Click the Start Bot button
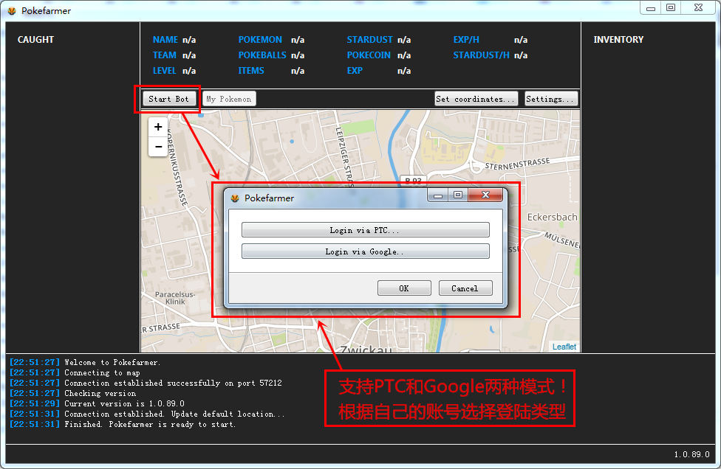This screenshot has width=721, height=469. pos(169,99)
